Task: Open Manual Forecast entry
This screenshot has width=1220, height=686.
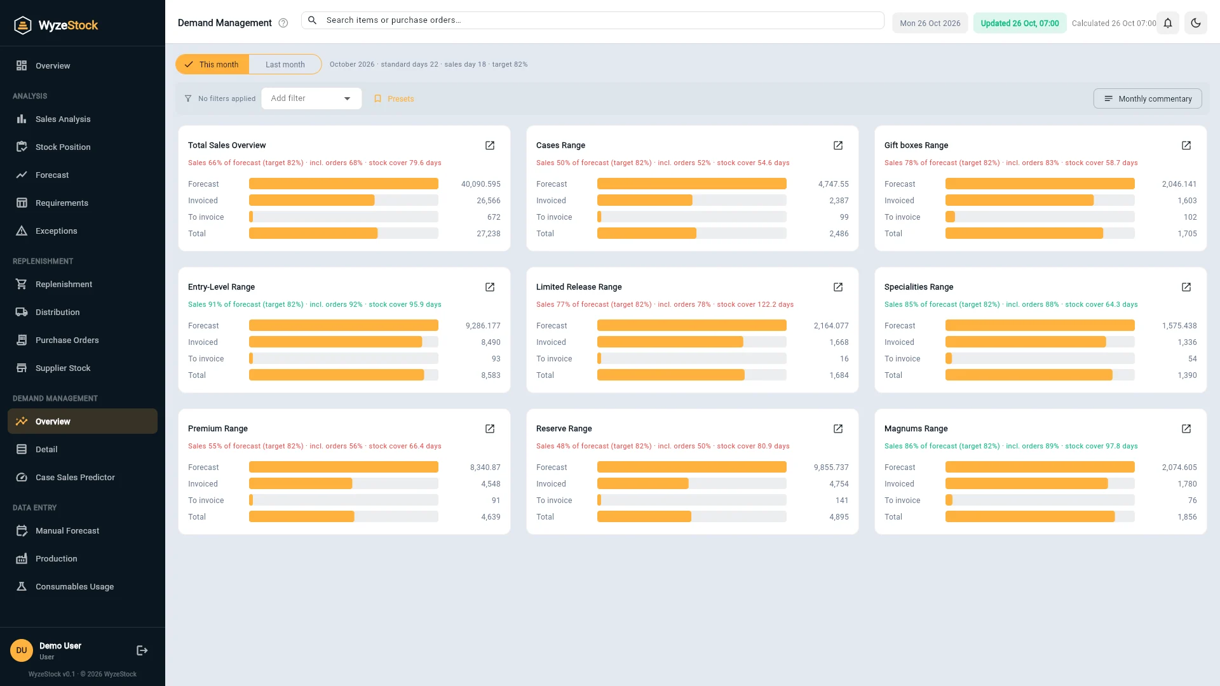Action: point(83,530)
